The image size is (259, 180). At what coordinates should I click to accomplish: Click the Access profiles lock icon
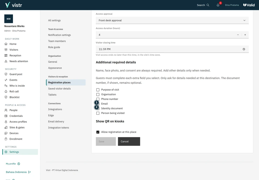tap(6, 122)
